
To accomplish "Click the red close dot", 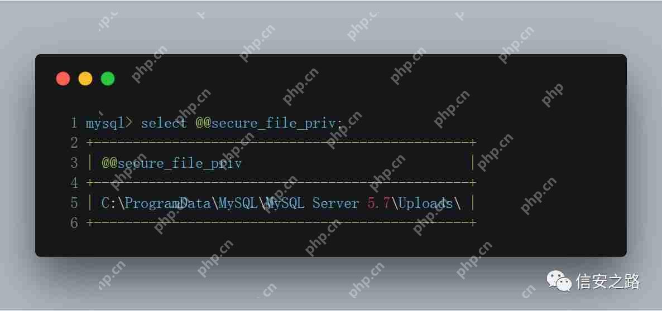I will 63,79.
